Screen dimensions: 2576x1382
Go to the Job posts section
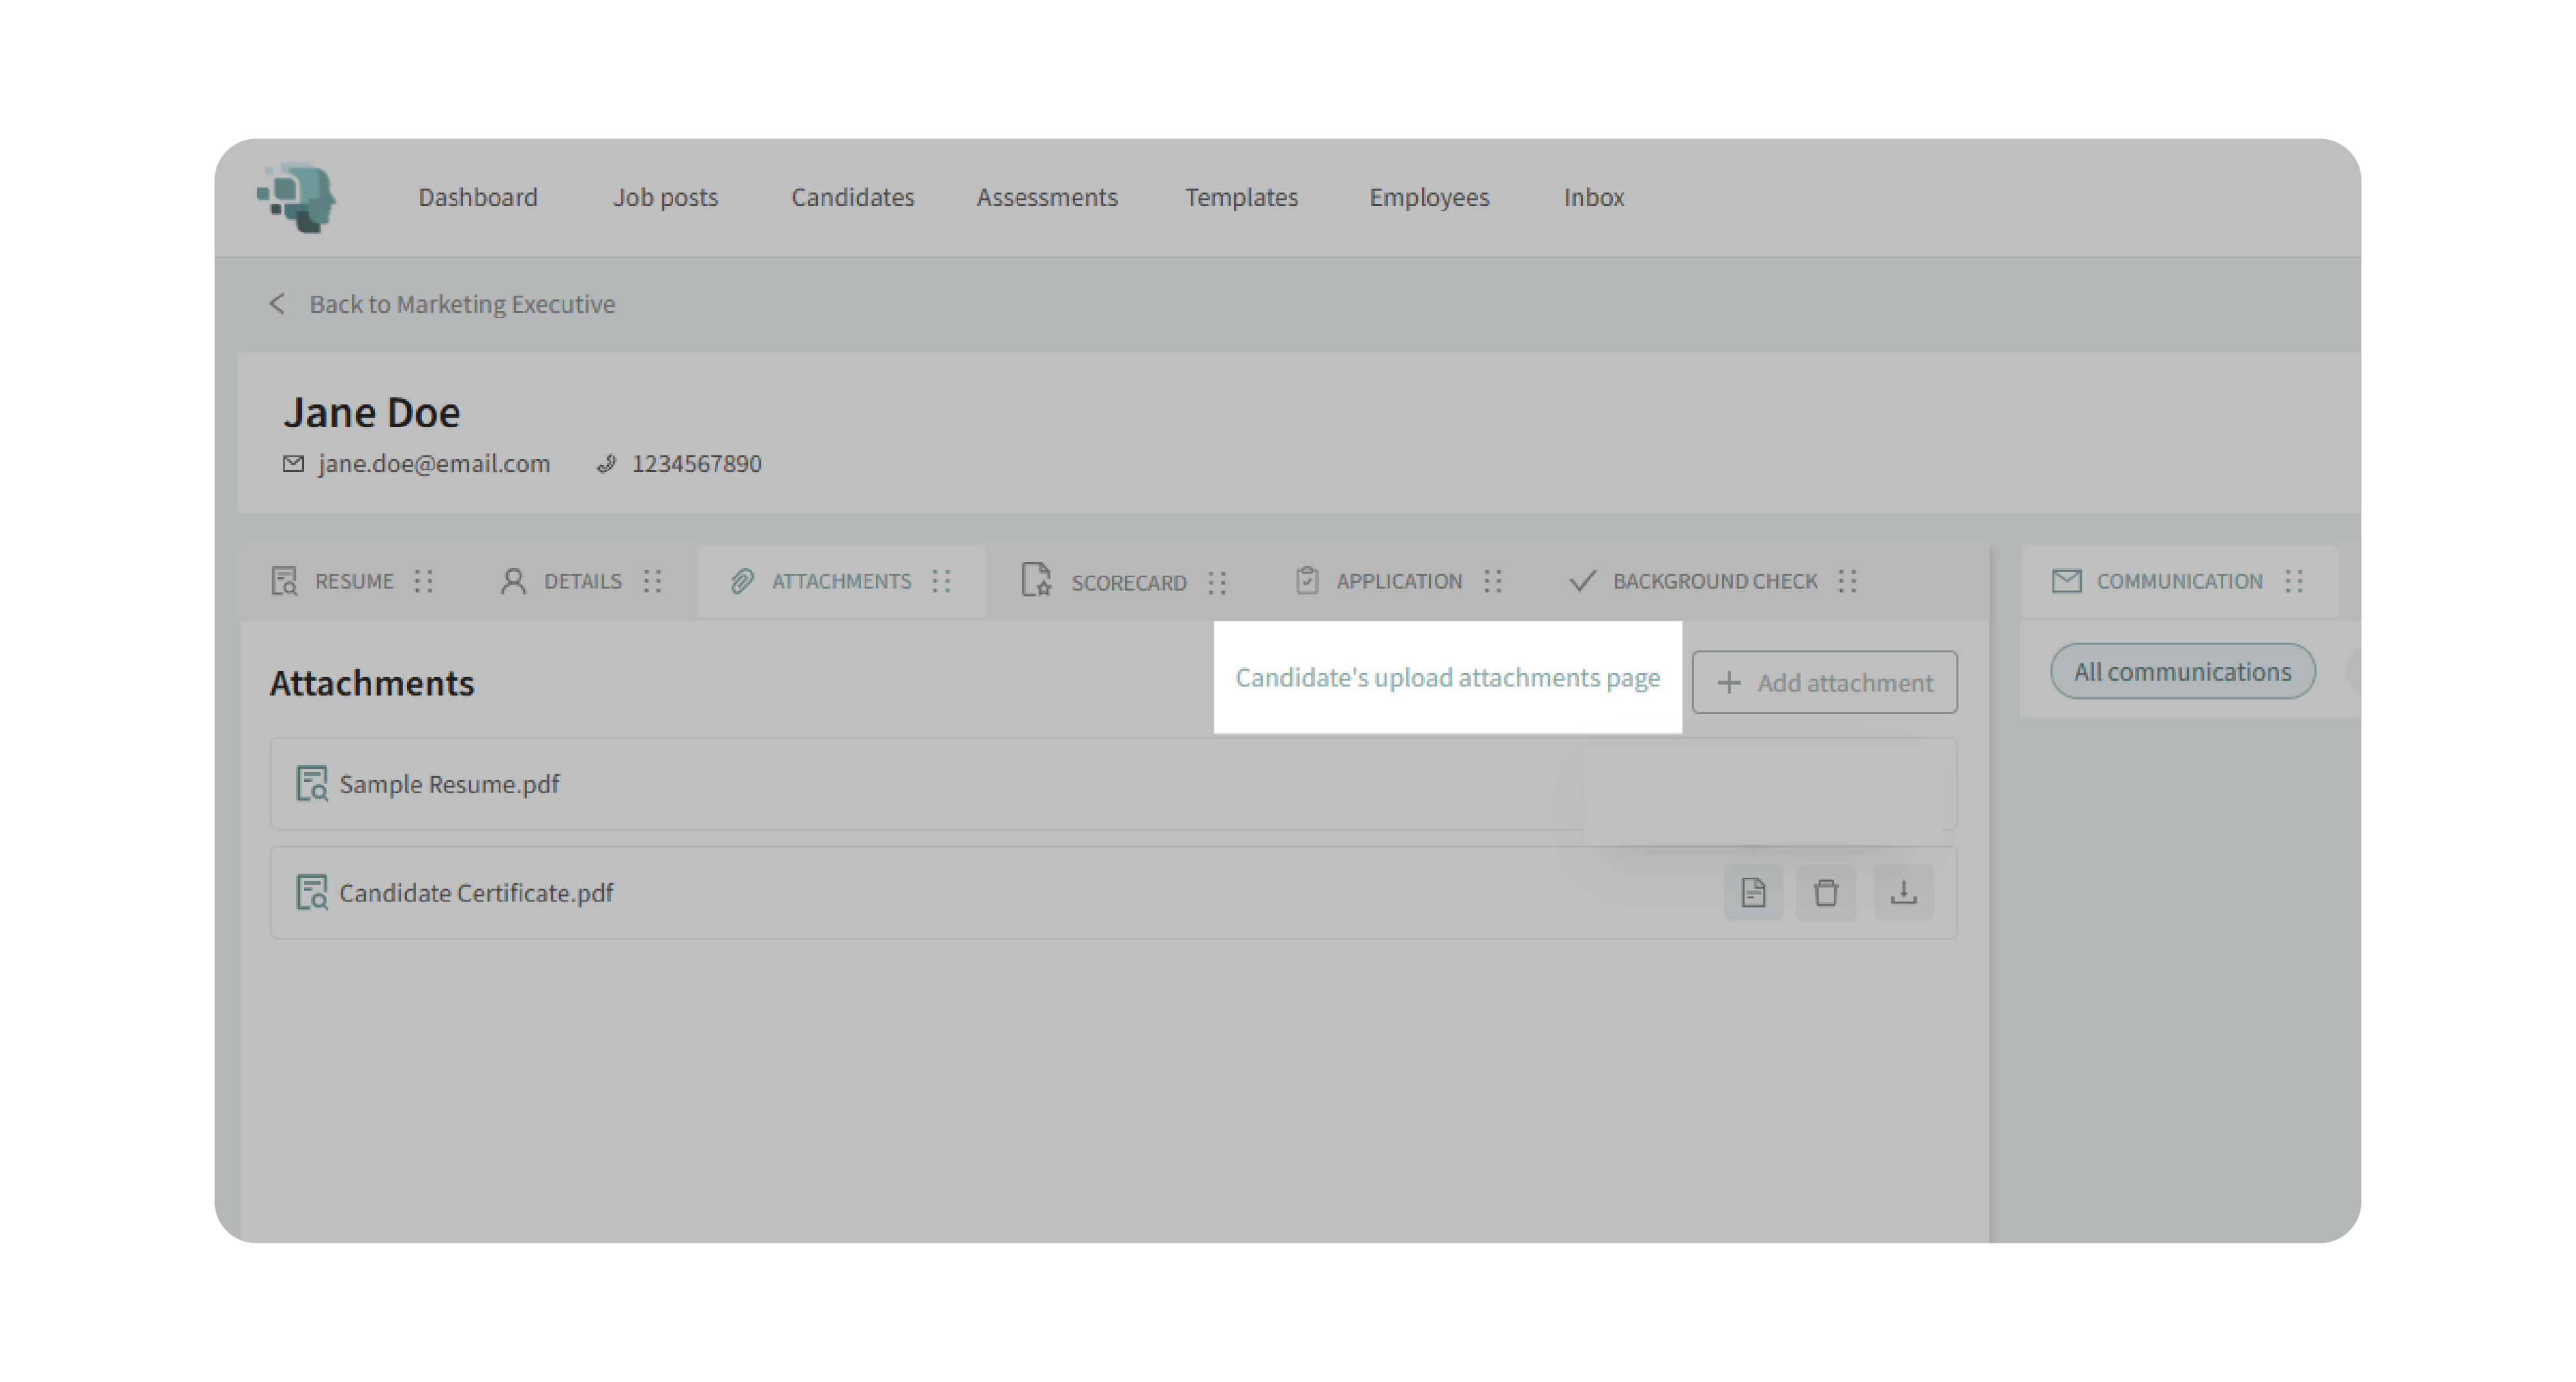coord(665,197)
